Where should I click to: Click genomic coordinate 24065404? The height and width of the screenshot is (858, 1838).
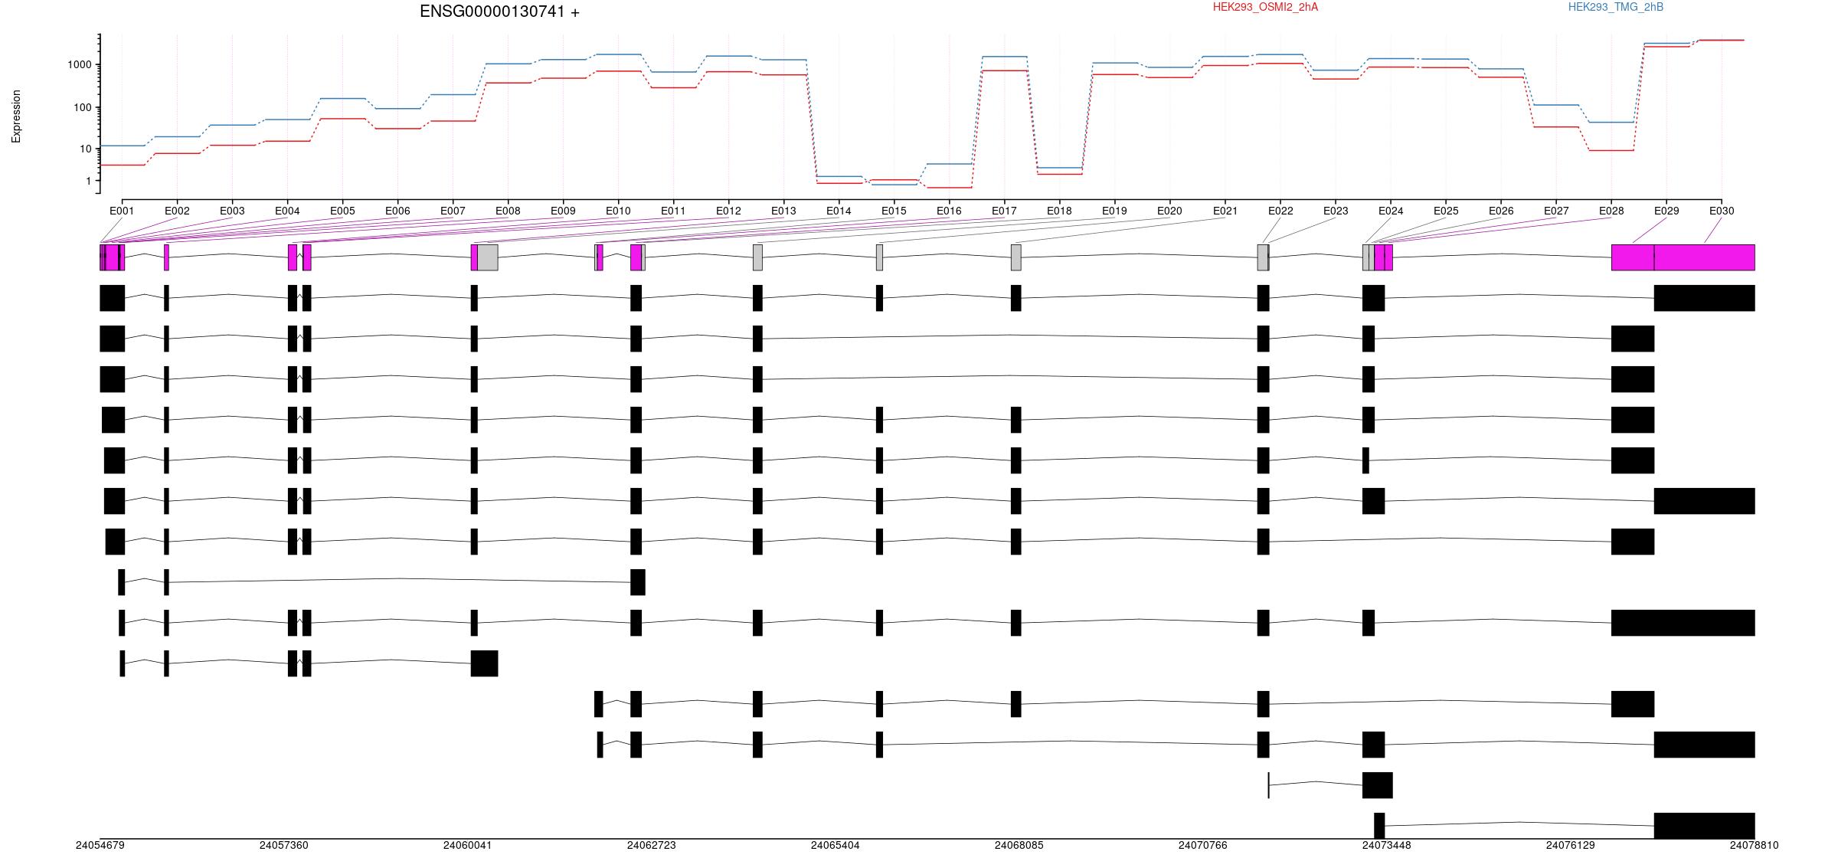tap(836, 846)
